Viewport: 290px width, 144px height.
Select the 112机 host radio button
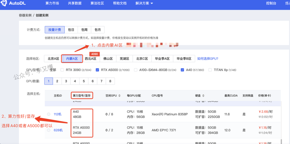[x=49, y=114]
